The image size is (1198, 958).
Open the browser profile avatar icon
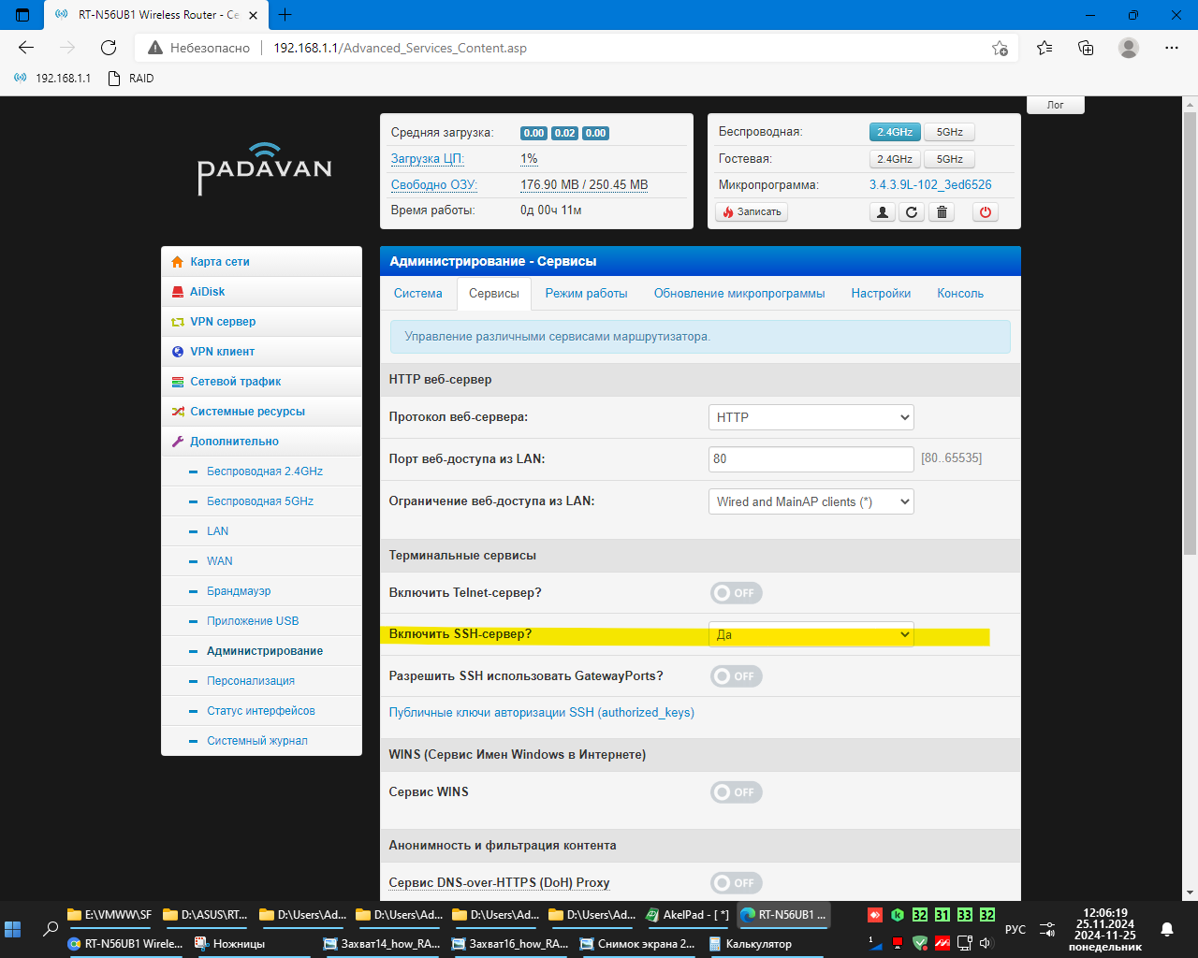[1129, 48]
